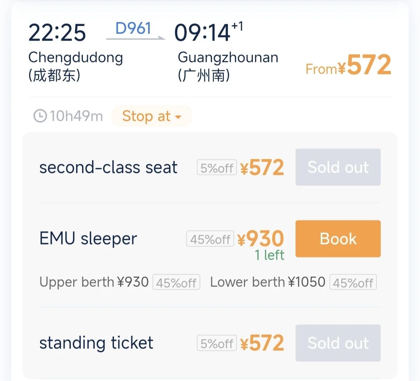420x381 pixels.
Task: Click the Chengdudong departure station
Action: point(75,66)
